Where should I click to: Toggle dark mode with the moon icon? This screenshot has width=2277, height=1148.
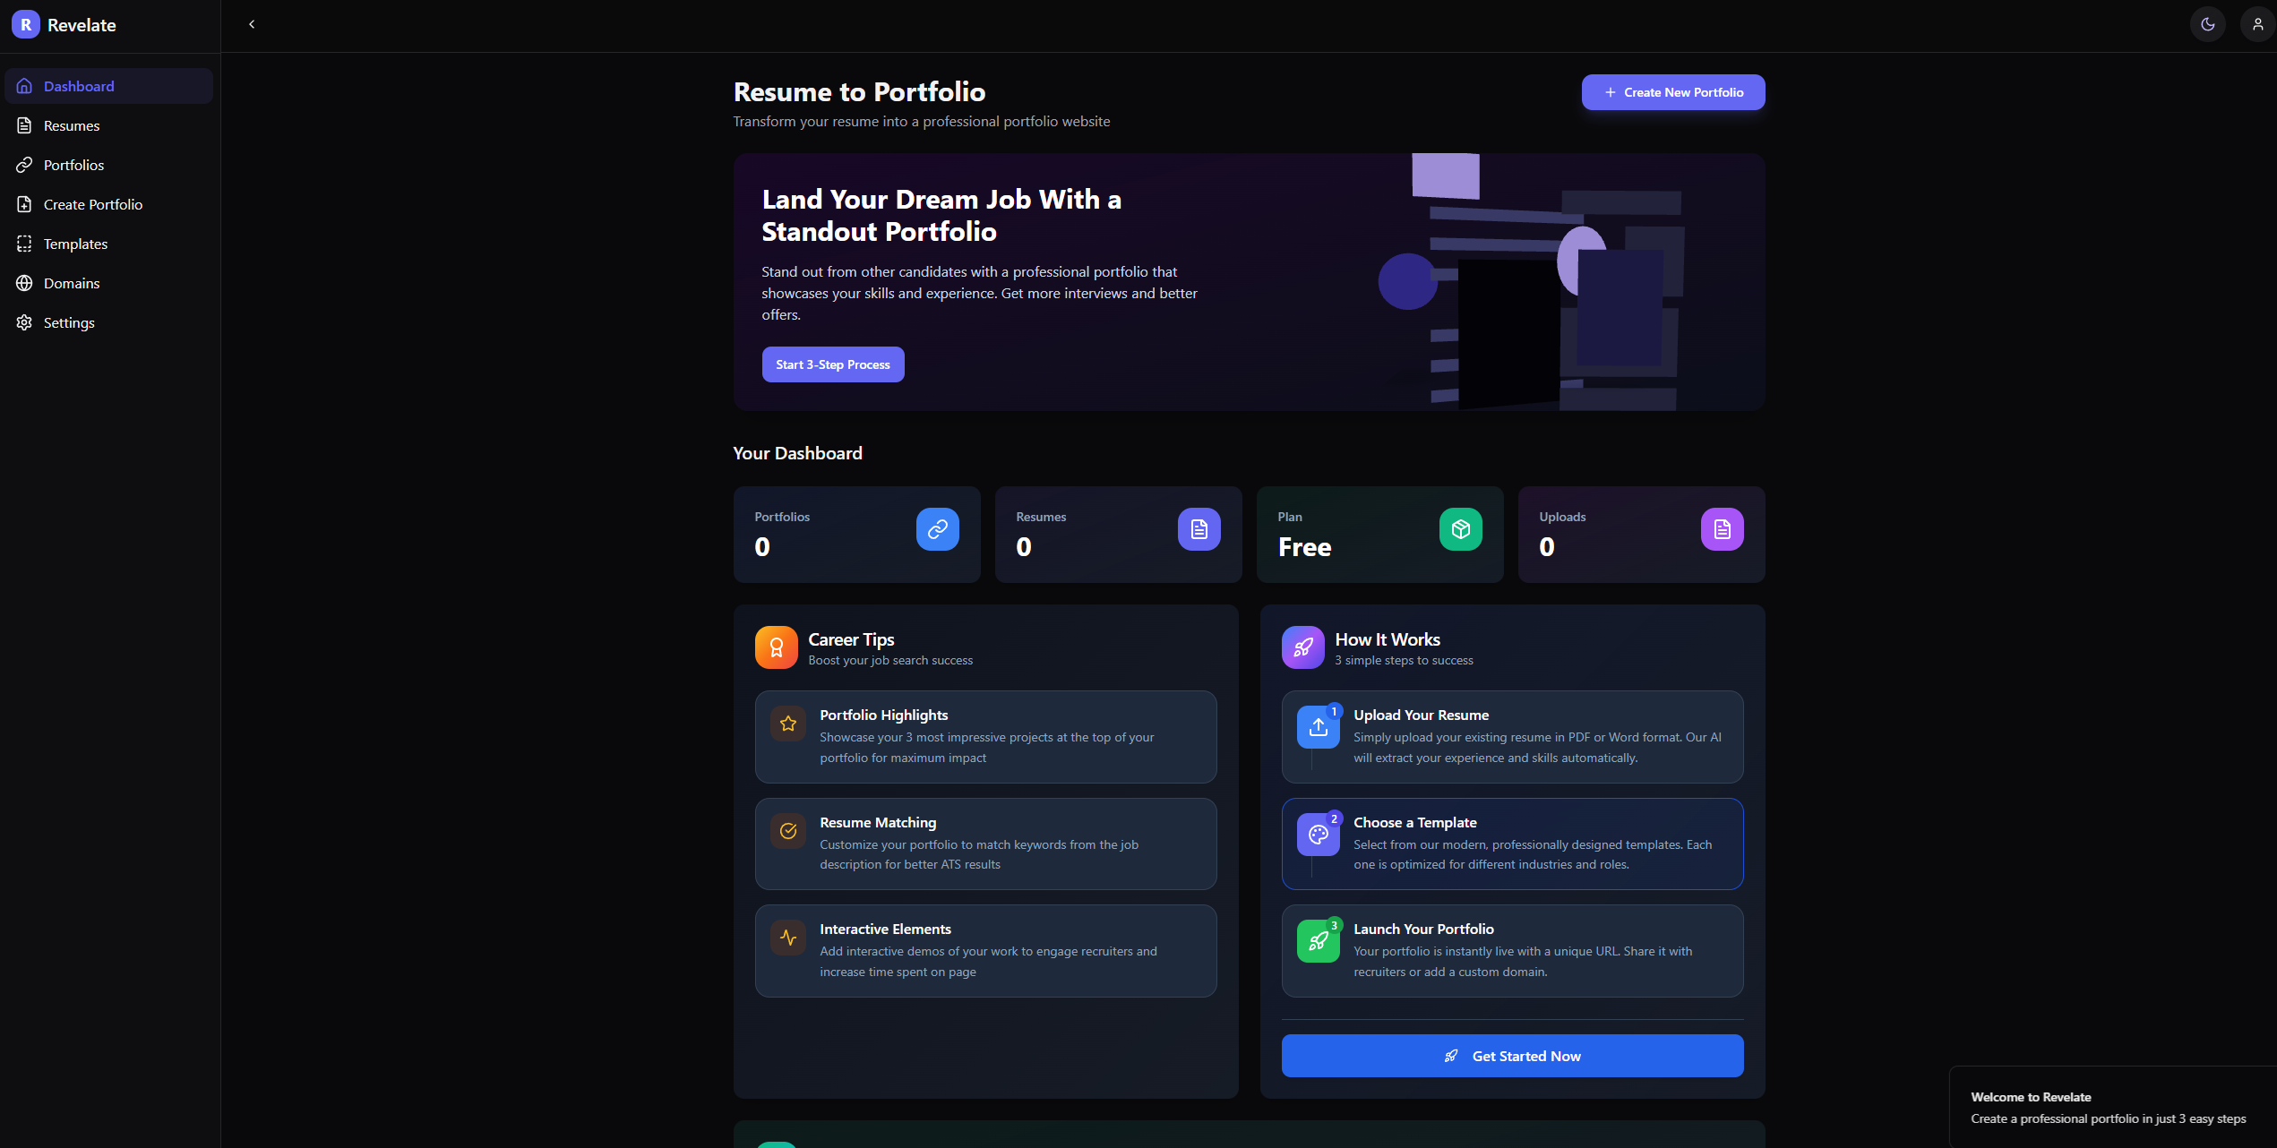point(2207,24)
